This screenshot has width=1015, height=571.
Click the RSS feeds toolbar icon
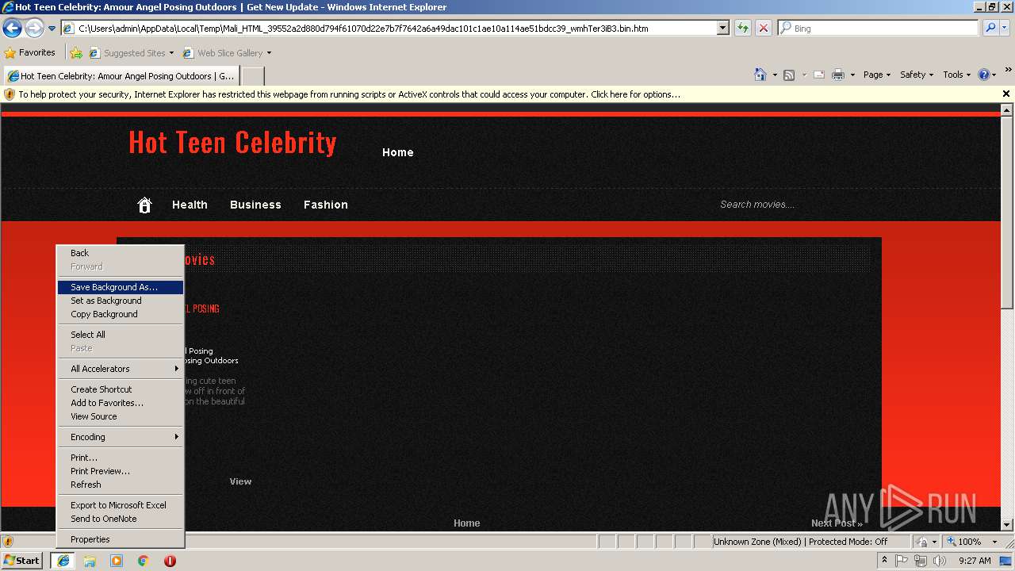click(x=789, y=75)
